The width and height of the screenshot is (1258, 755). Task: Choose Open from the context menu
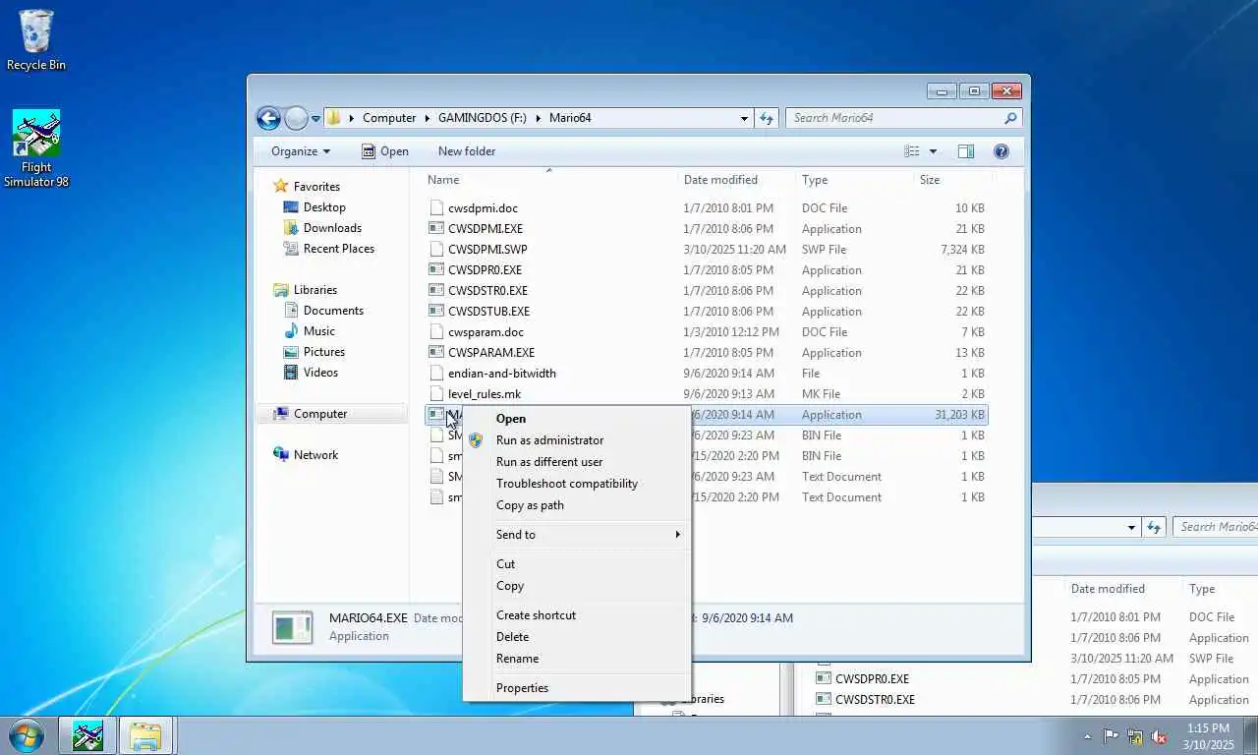point(577,419)
